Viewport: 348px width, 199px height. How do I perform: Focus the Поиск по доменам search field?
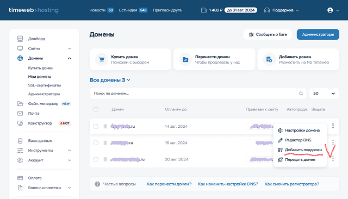pos(198,94)
